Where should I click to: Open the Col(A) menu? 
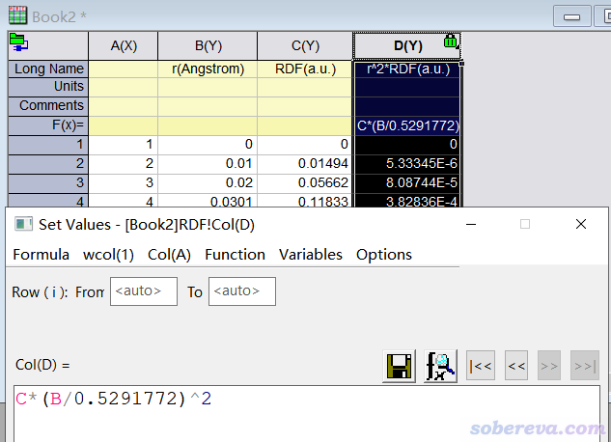[x=169, y=255]
